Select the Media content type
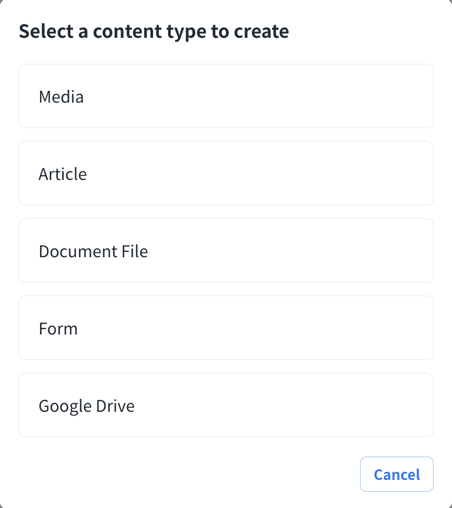Viewport: 452px width, 508px height. click(x=225, y=96)
